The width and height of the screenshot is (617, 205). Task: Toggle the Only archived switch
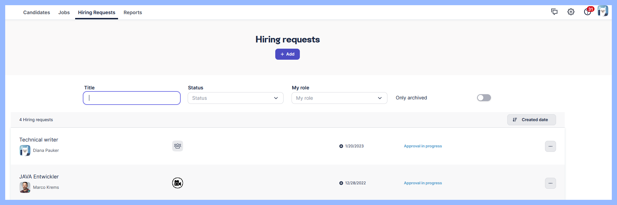(484, 98)
